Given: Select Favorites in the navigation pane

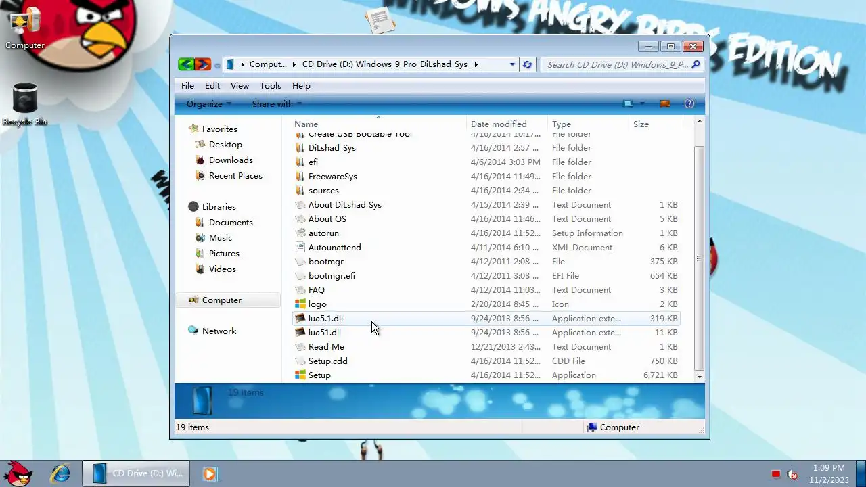Looking at the screenshot, I should [219, 129].
